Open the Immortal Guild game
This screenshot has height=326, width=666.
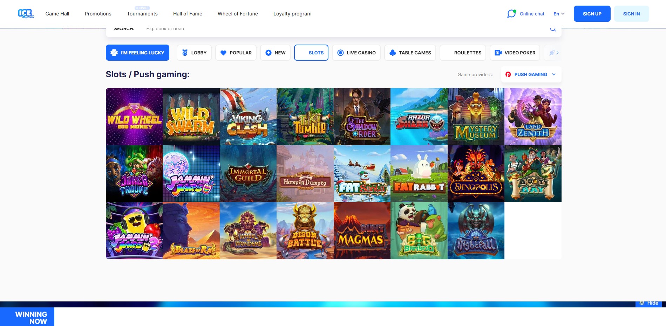pyautogui.click(x=248, y=174)
